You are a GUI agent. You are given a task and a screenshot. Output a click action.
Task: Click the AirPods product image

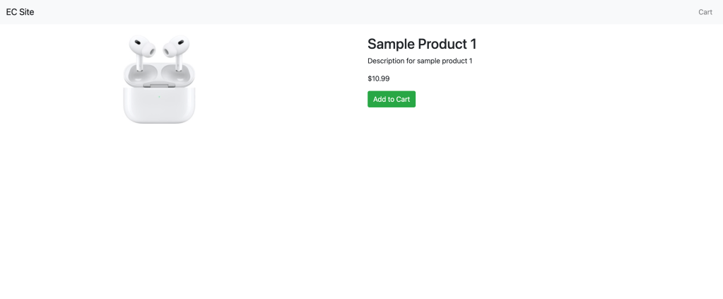159,79
